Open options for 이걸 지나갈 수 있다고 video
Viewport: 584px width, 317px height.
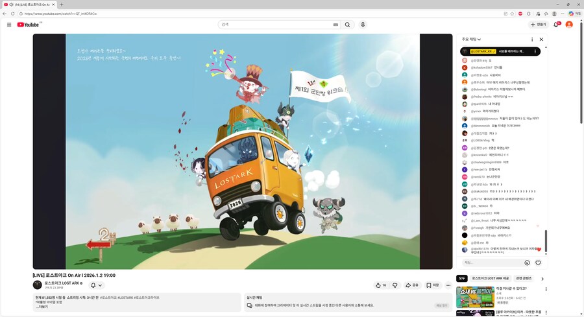click(x=546, y=289)
